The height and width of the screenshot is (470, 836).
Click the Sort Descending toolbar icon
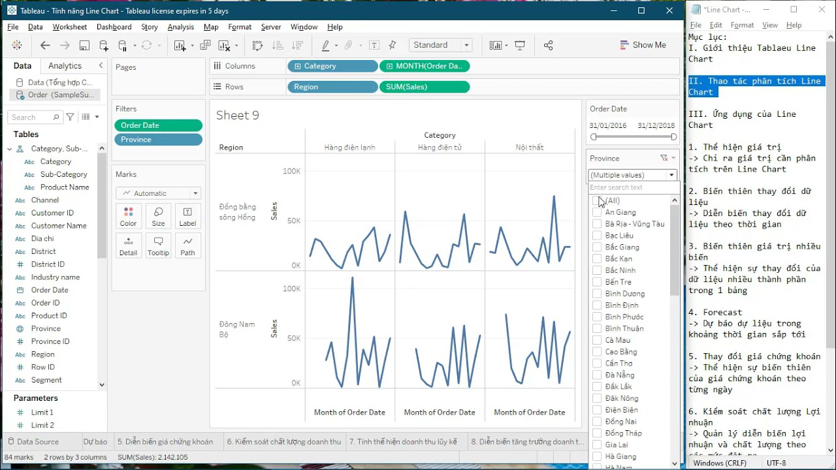click(296, 45)
